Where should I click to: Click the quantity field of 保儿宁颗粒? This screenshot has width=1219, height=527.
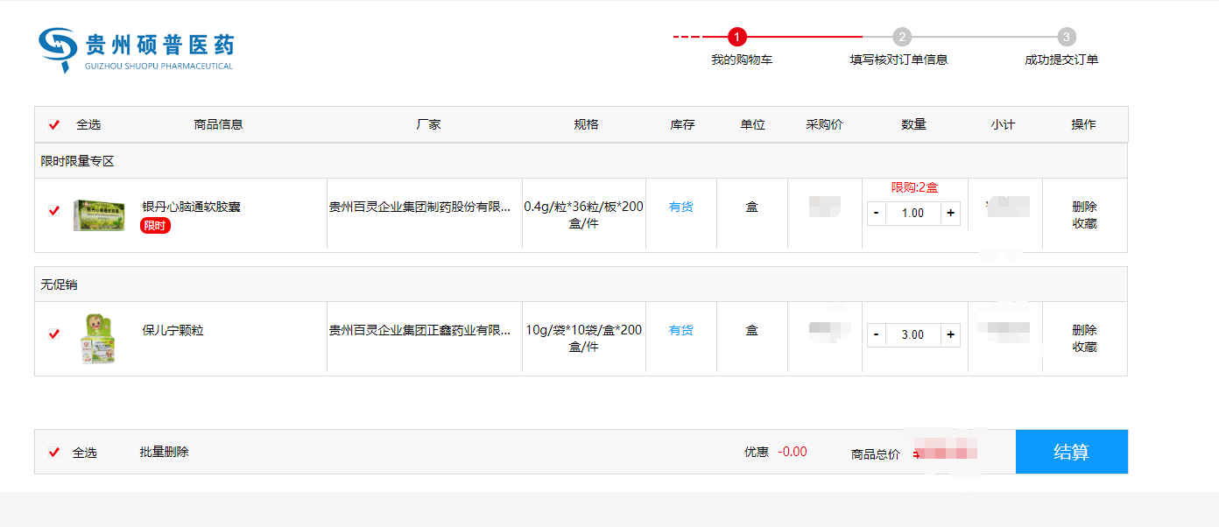912,334
